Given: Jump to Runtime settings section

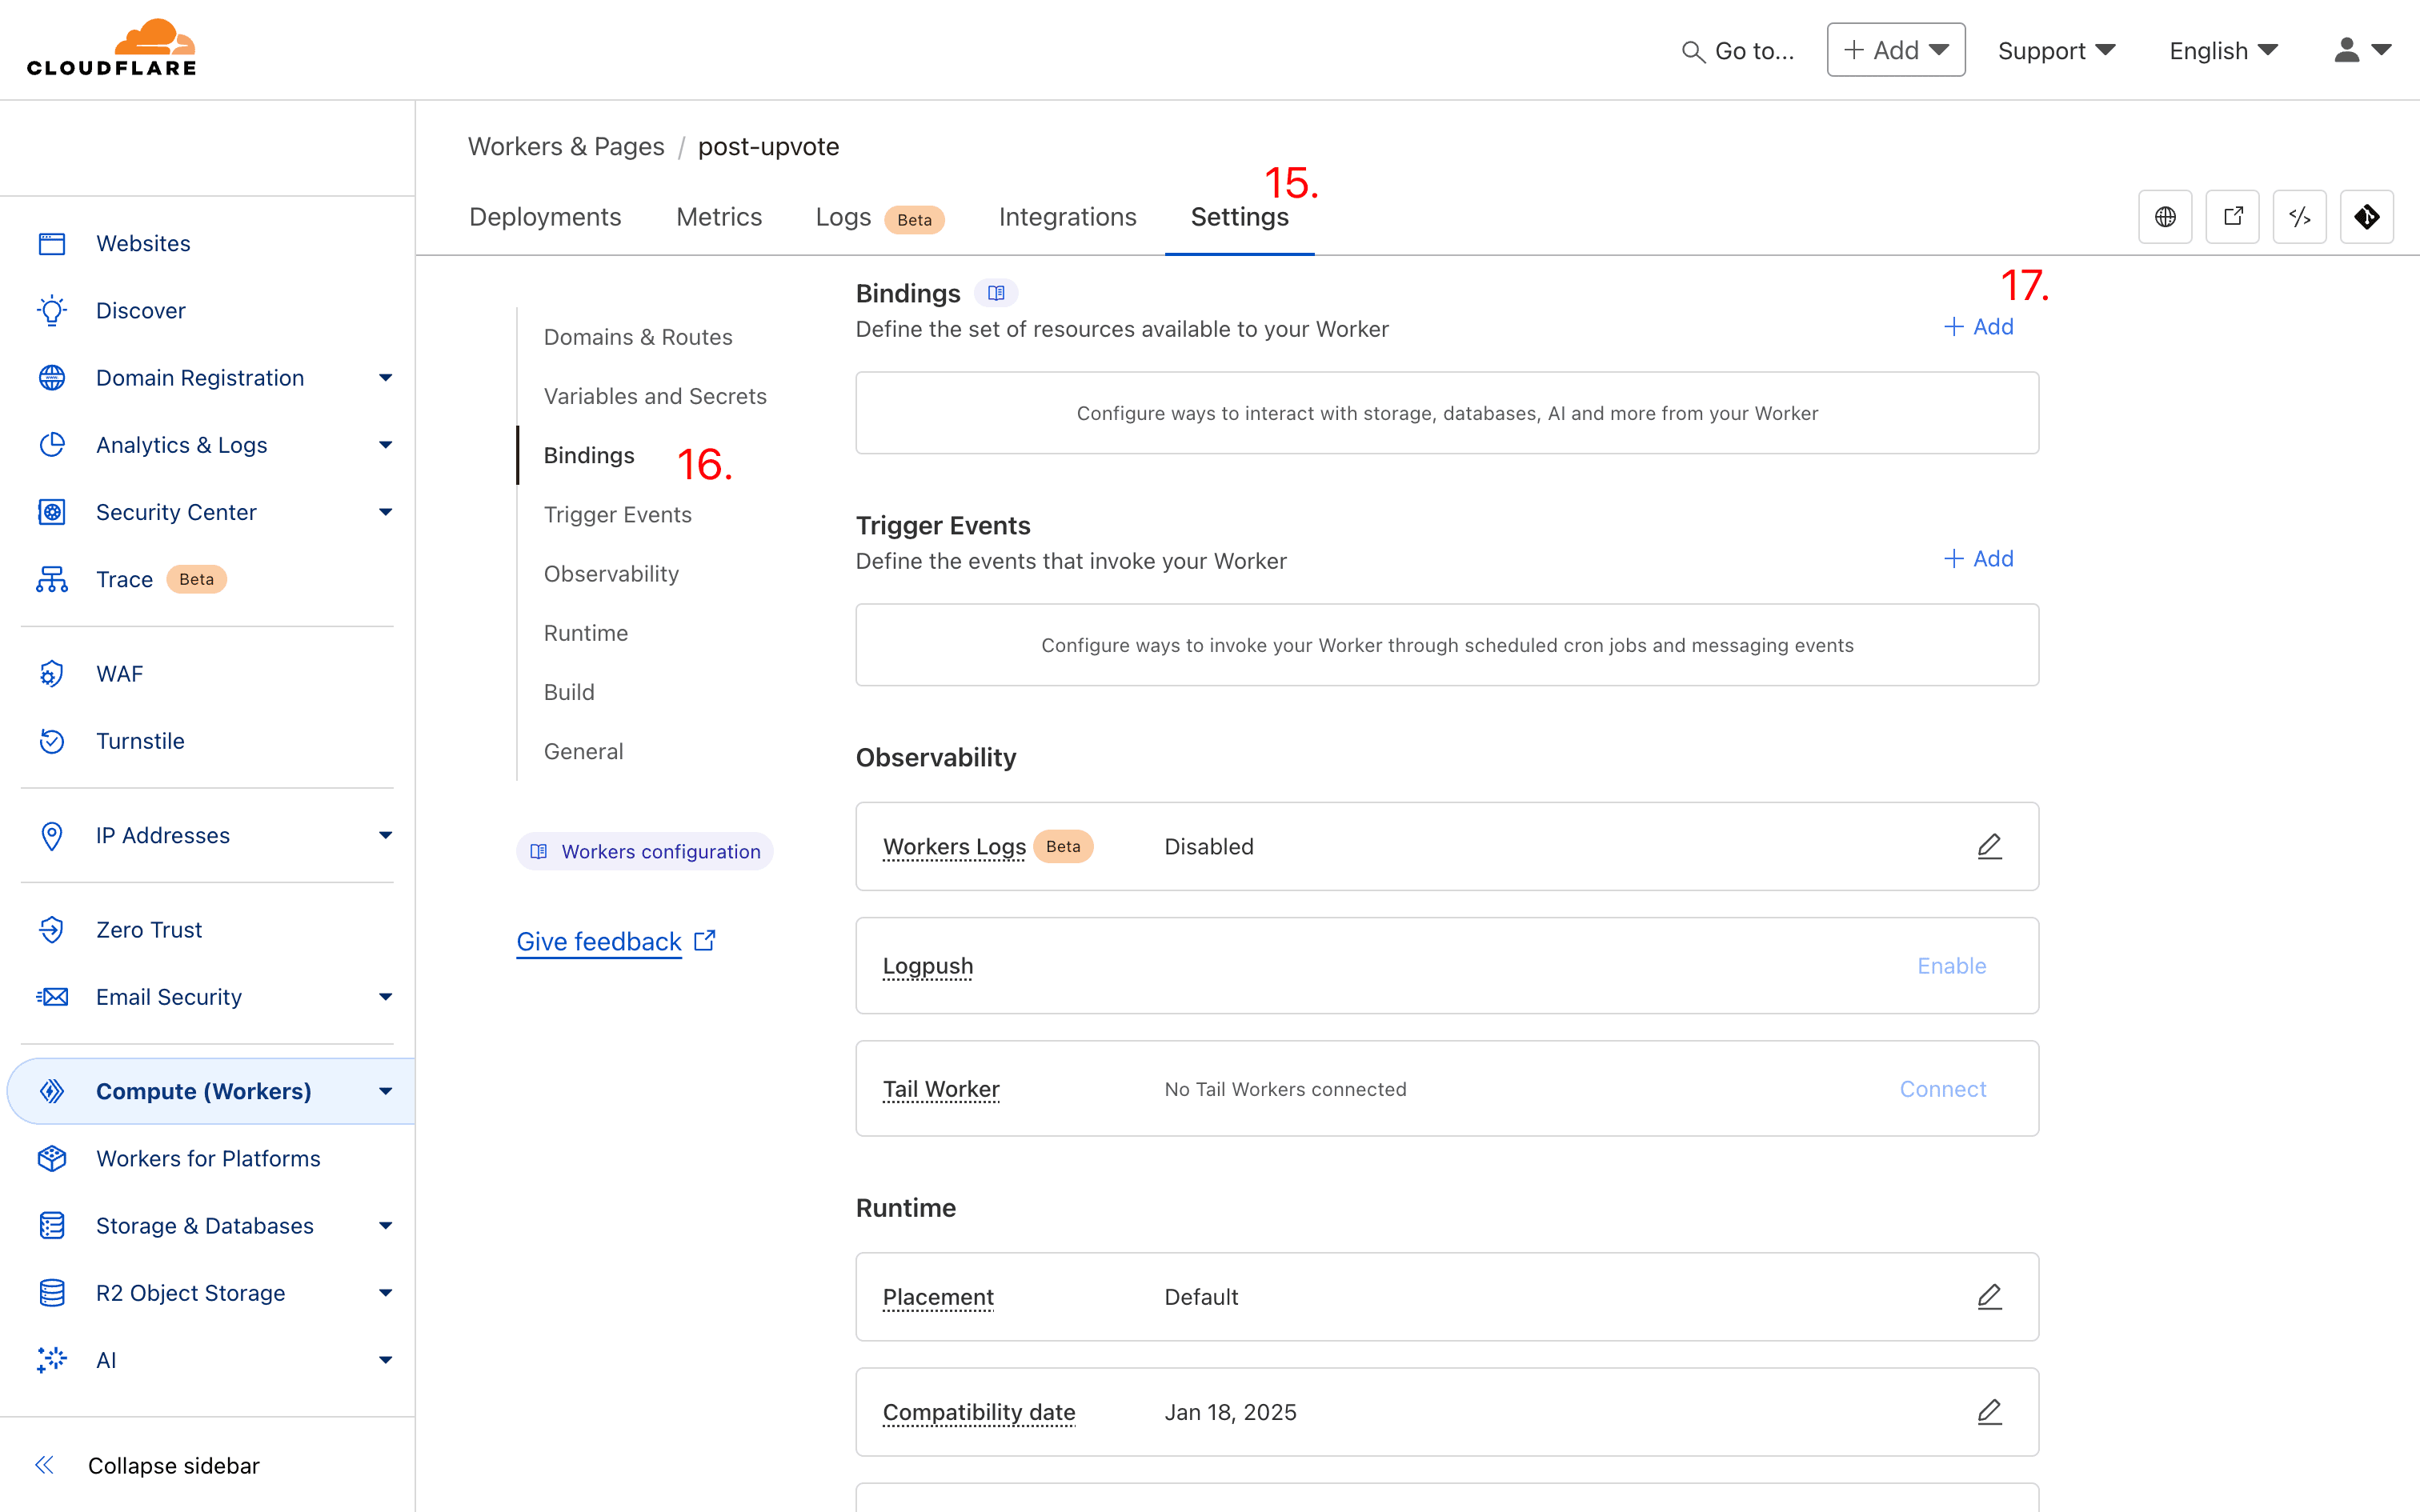Looking at the screenshot, I should click(x=585, y=633).
